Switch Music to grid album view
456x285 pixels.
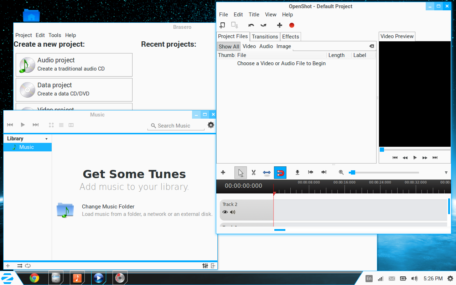coord(51,125)
